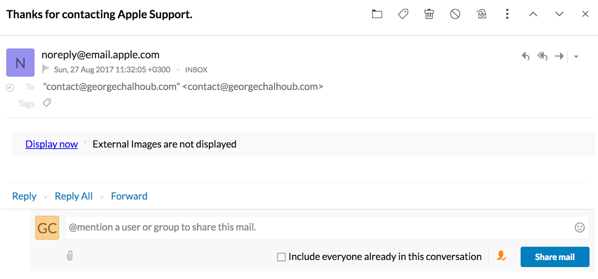The height and width of the screenshot is (279, 598).
Task: Click the reply arrow icon near sender
Action: (x=525, y=56)
